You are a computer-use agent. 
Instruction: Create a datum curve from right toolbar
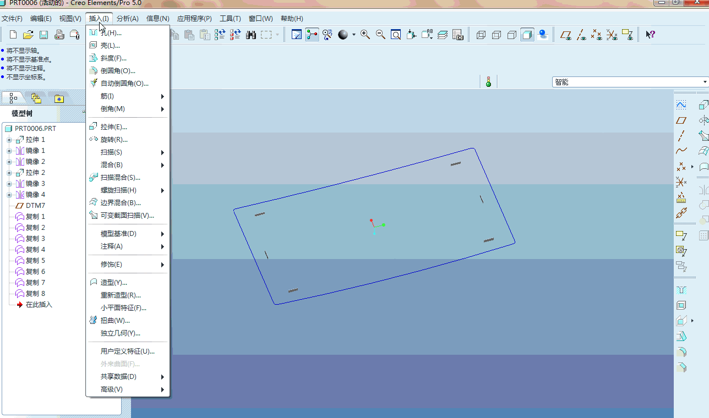tap(681, 151)
